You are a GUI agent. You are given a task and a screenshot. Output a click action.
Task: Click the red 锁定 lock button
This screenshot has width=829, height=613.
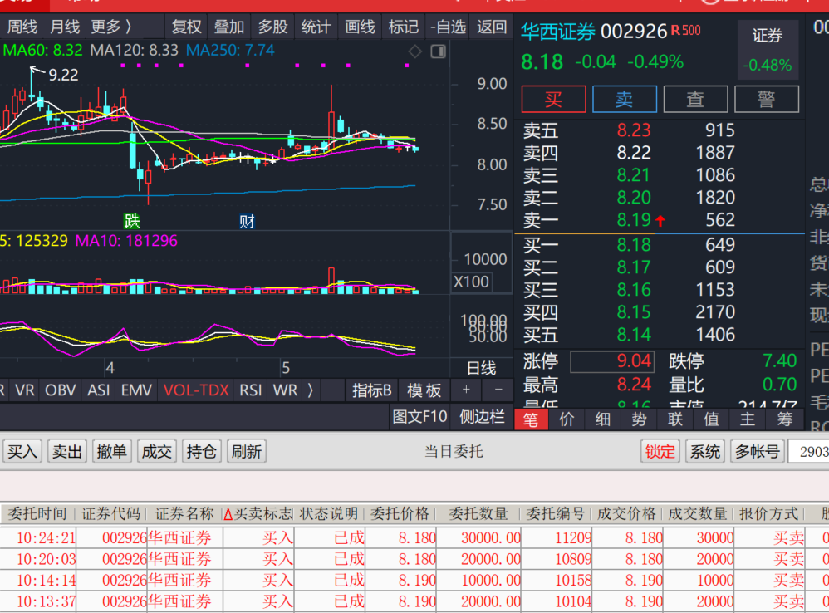tap(660, 451)
